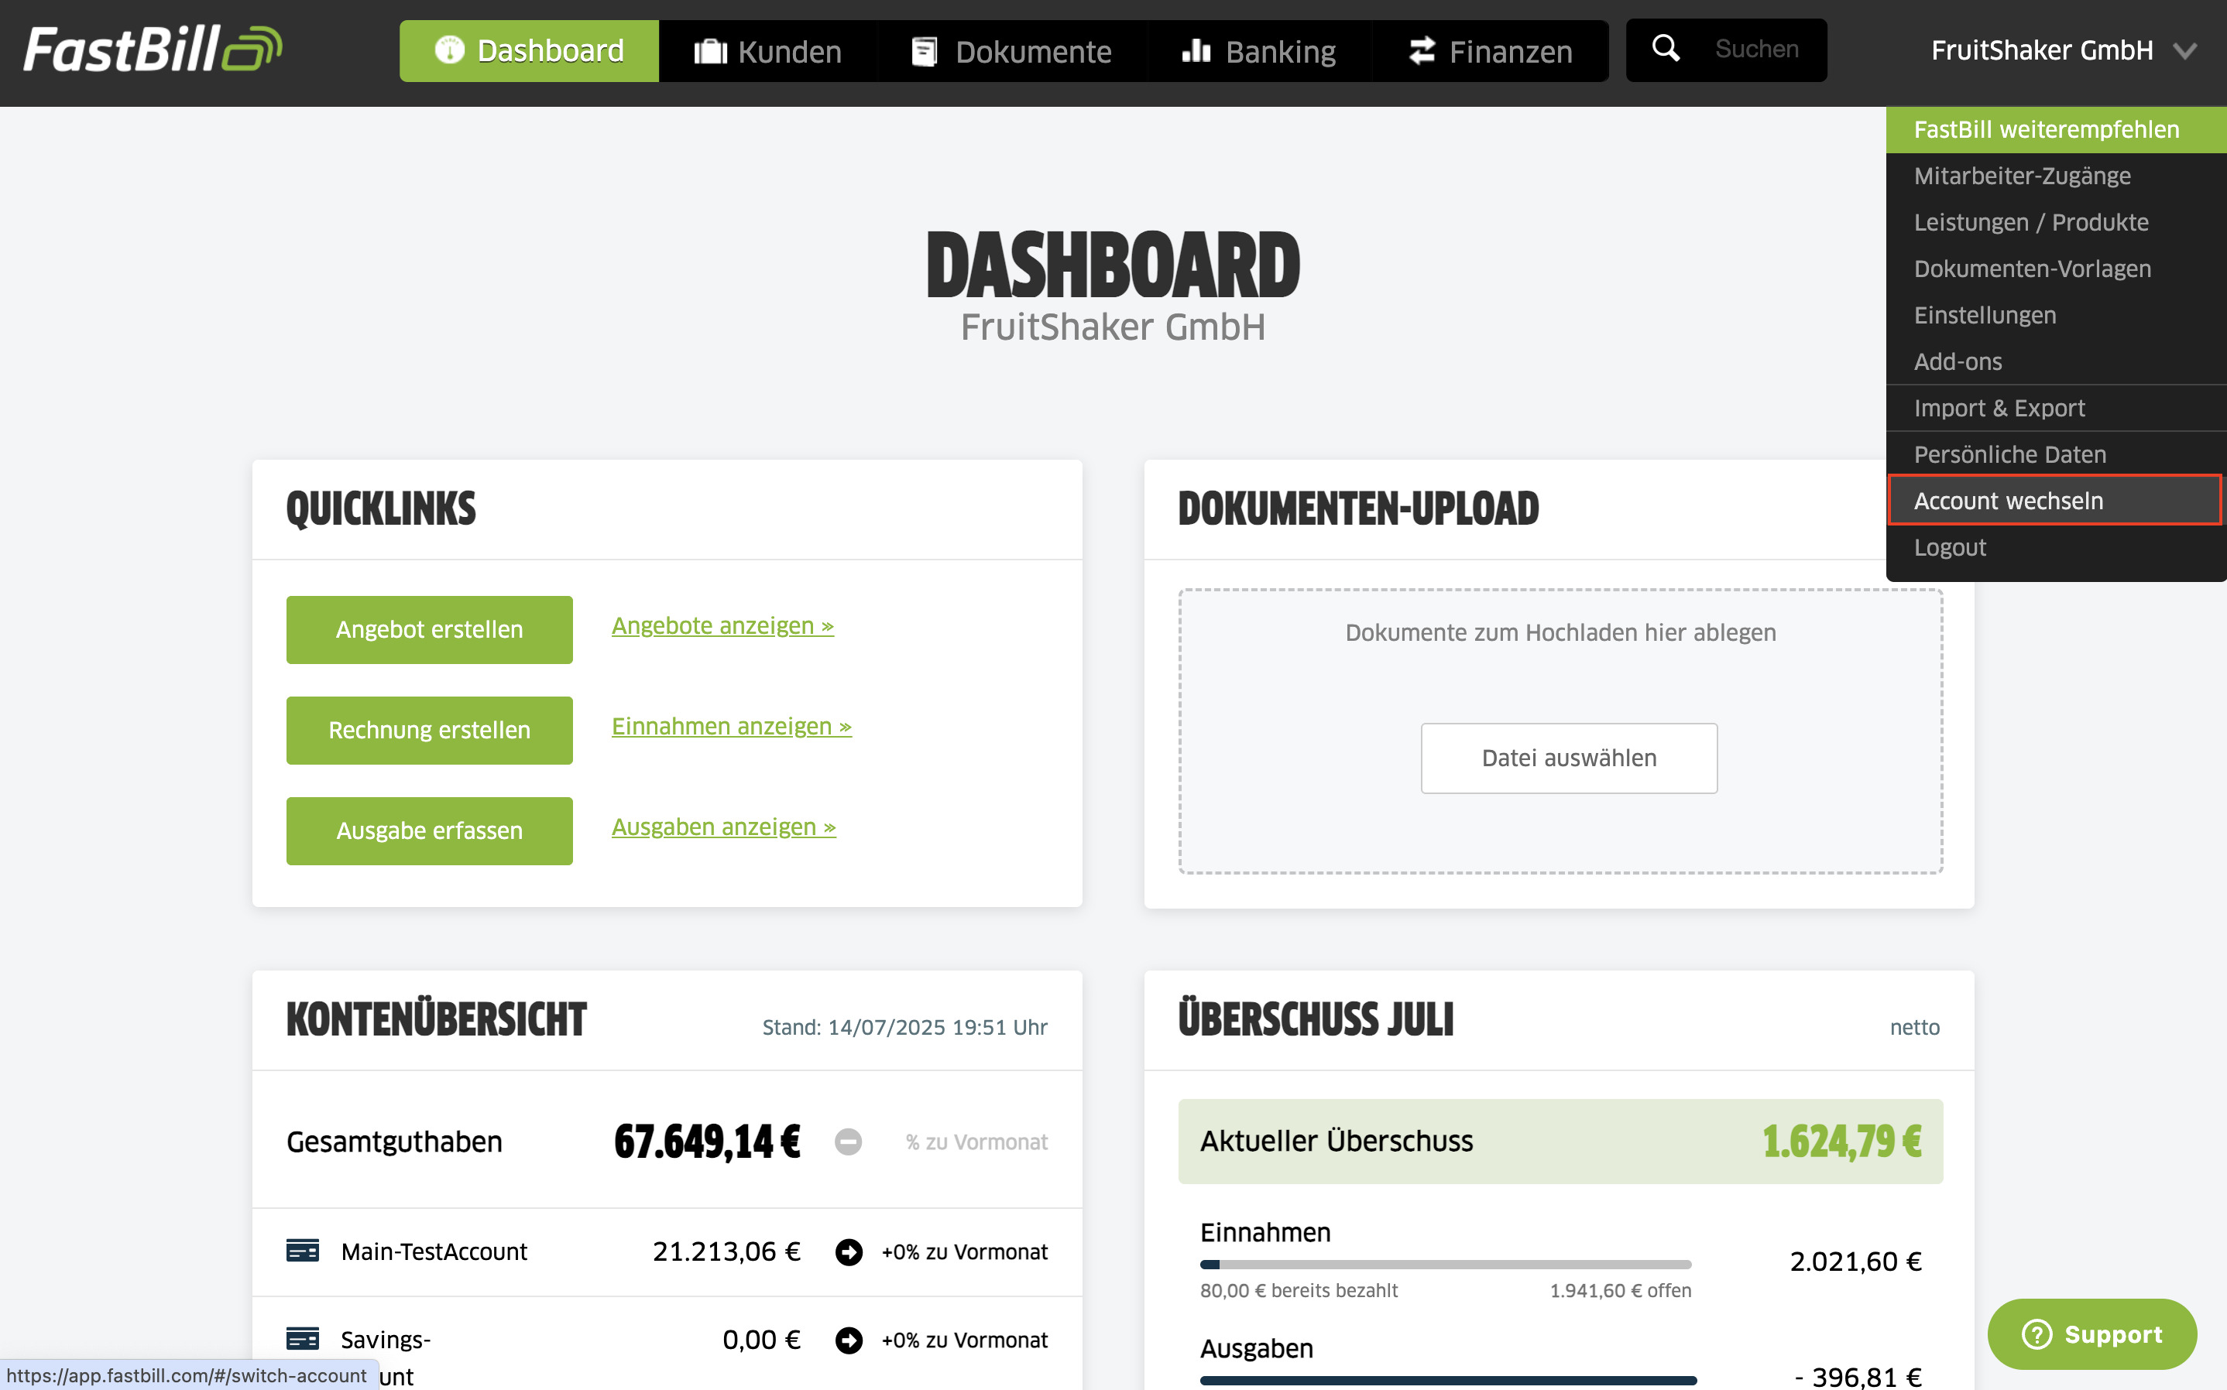Click the Rechnung erstellen button
The height and width of the screenshot is (1390, 2227).
[430, 730]
